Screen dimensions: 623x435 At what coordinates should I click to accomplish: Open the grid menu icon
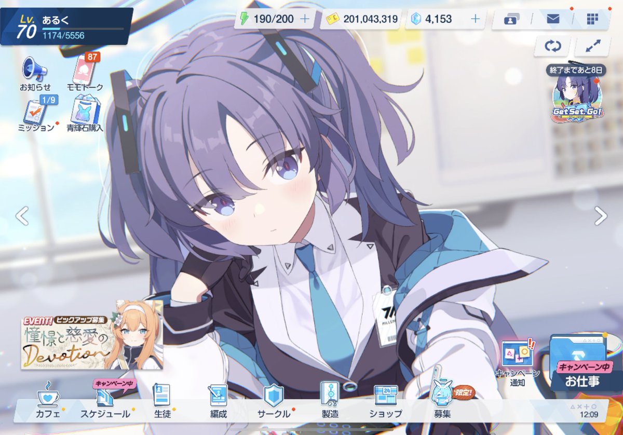tap(592, 20)
